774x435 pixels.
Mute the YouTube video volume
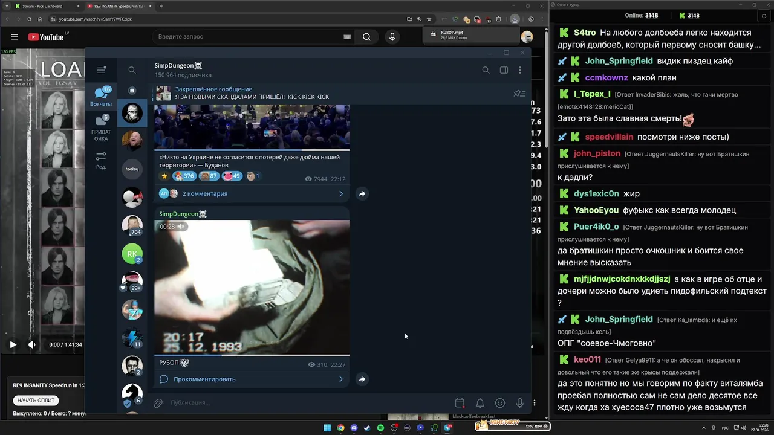point(32,344)
